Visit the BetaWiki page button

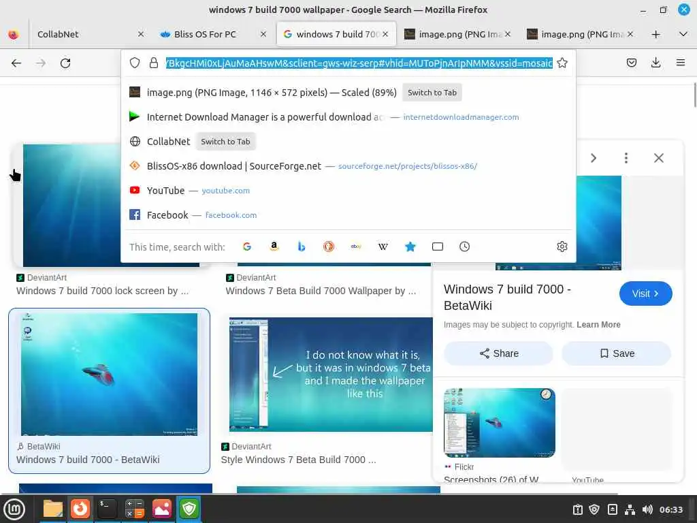(645, 294)
